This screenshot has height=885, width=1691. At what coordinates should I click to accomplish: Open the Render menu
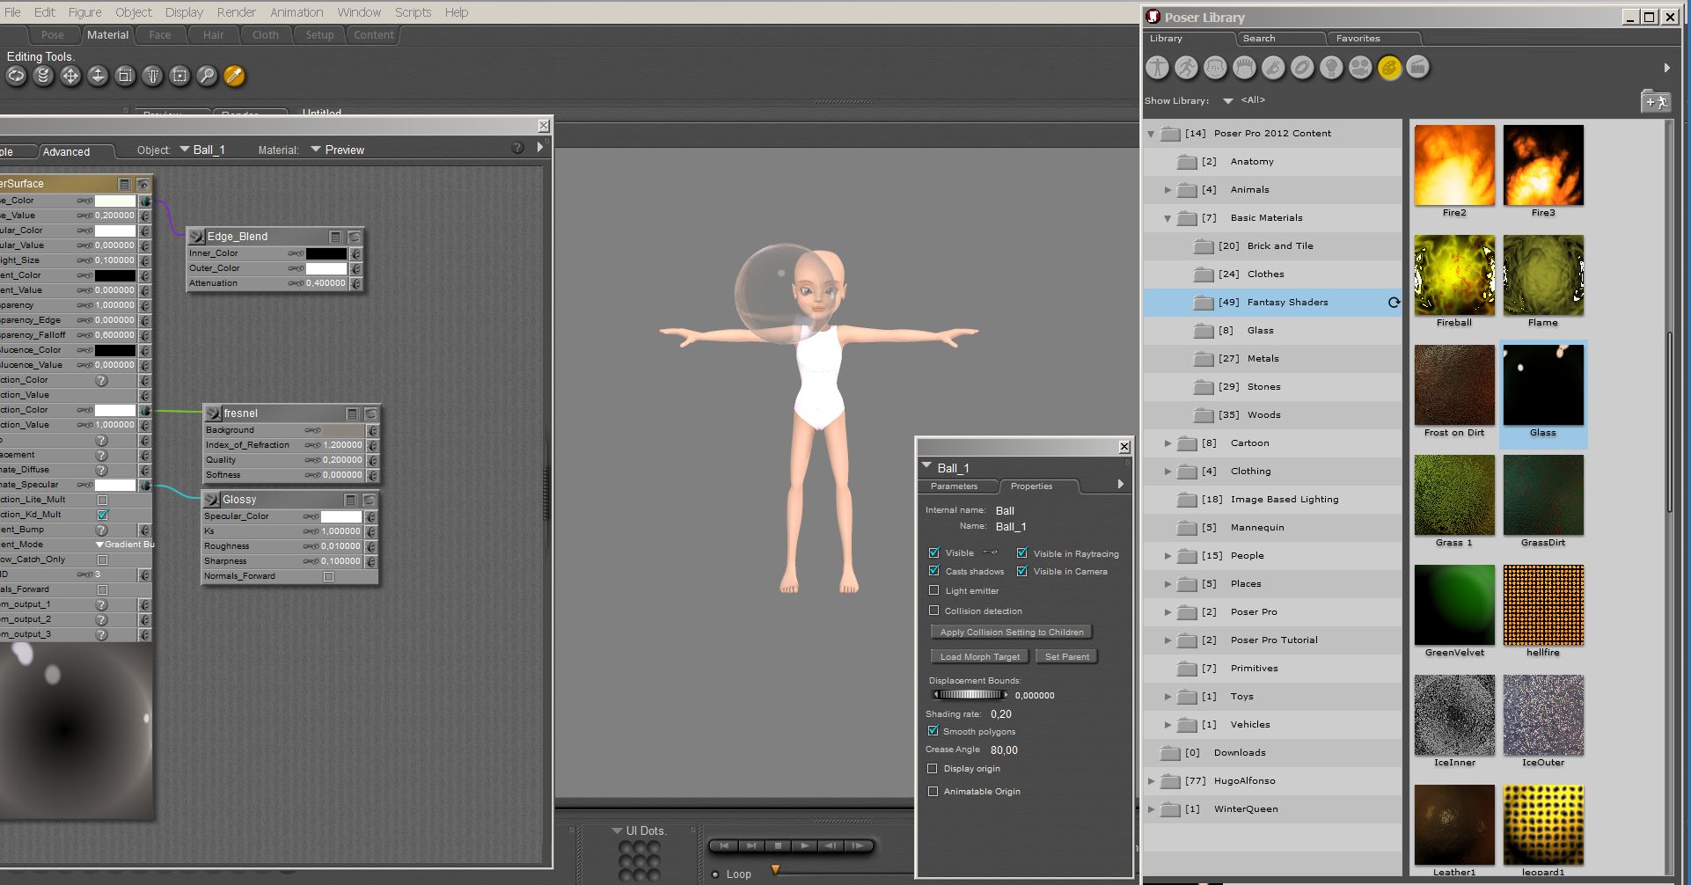[x=236, y=12]
